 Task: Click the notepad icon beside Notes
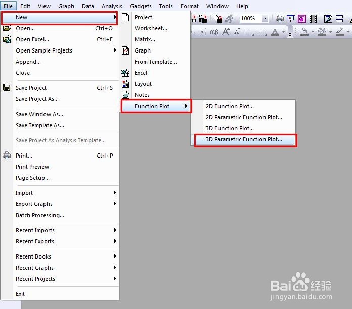[125, 95]
